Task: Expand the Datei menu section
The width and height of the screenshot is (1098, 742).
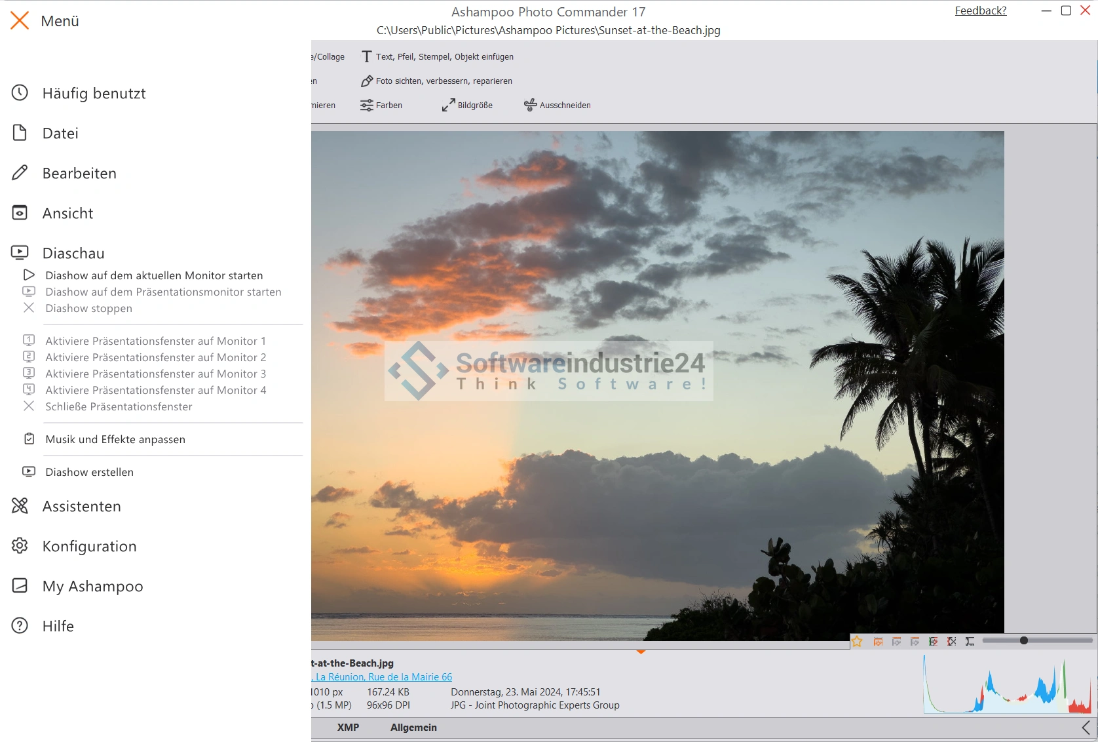Action: [x=60, y=134]
